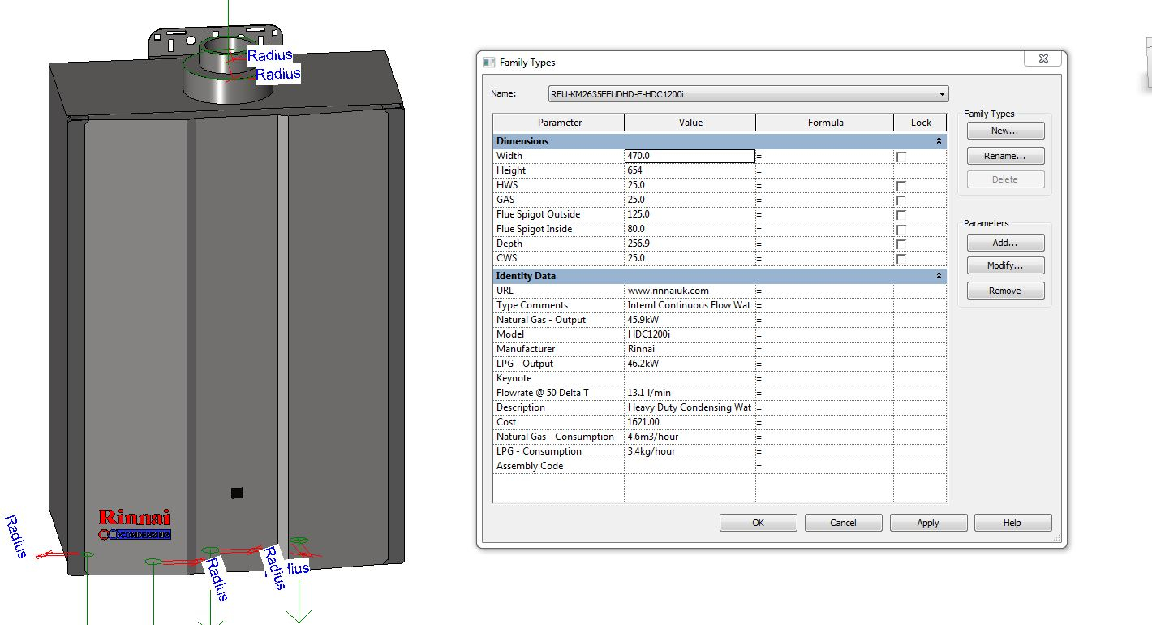Click the Formula column header
Viewport: 1152px width, 625px height.
coord(825,123)
